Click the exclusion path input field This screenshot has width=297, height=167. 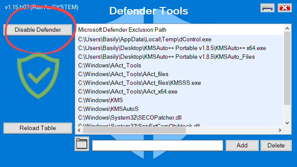[158, 146]
